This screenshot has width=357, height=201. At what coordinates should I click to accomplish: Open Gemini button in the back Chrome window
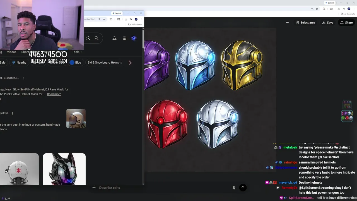(x=329, y=3)
